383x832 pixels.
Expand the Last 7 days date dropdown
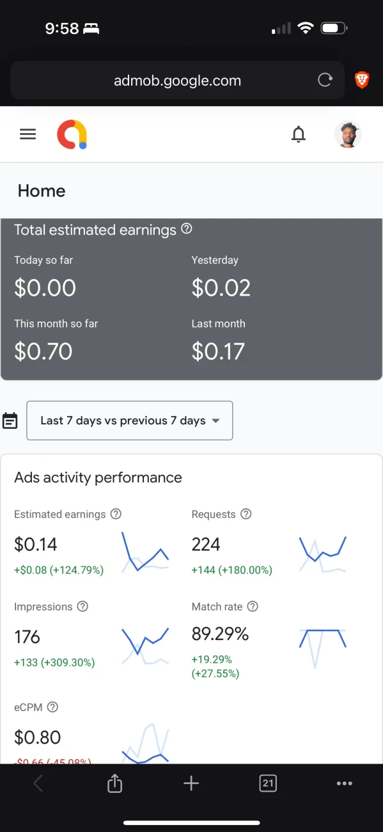tap(130, 420)
